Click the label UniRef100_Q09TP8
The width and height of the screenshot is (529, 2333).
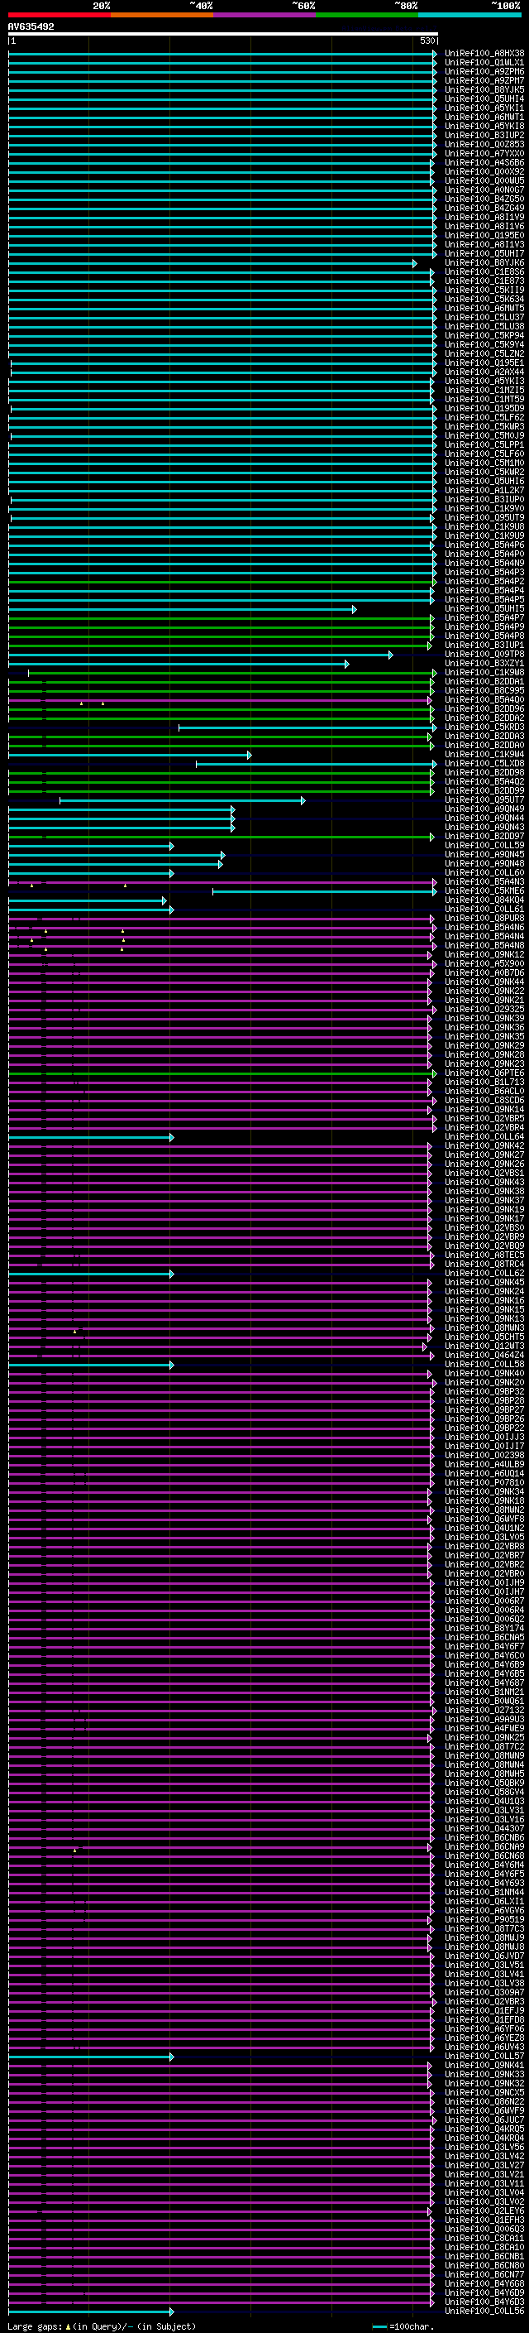(x=484, y=654)
